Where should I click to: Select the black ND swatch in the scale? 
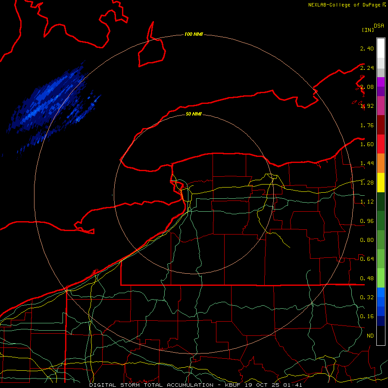click(381, 335)
